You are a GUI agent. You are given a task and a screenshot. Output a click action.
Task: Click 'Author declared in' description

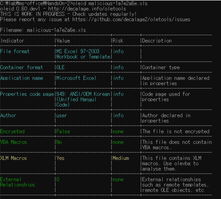pyautogui.click(x=166, y=115)
